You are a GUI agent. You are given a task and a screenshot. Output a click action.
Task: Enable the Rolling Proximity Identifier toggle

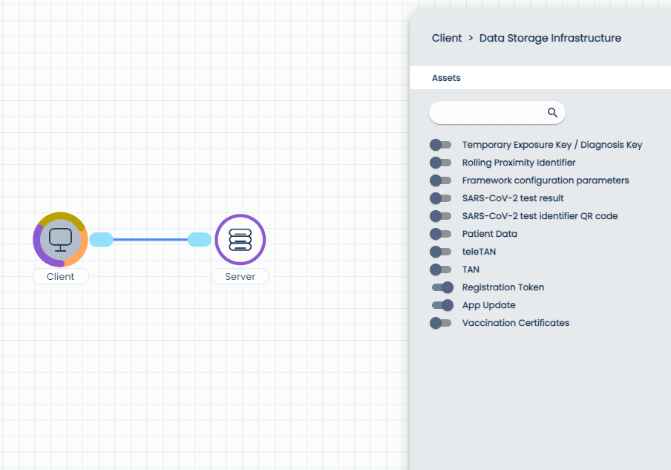[x=441, y=163]
